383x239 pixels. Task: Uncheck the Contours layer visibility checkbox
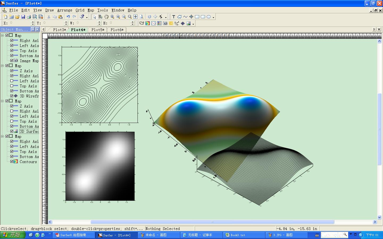(x=12, y=161)
